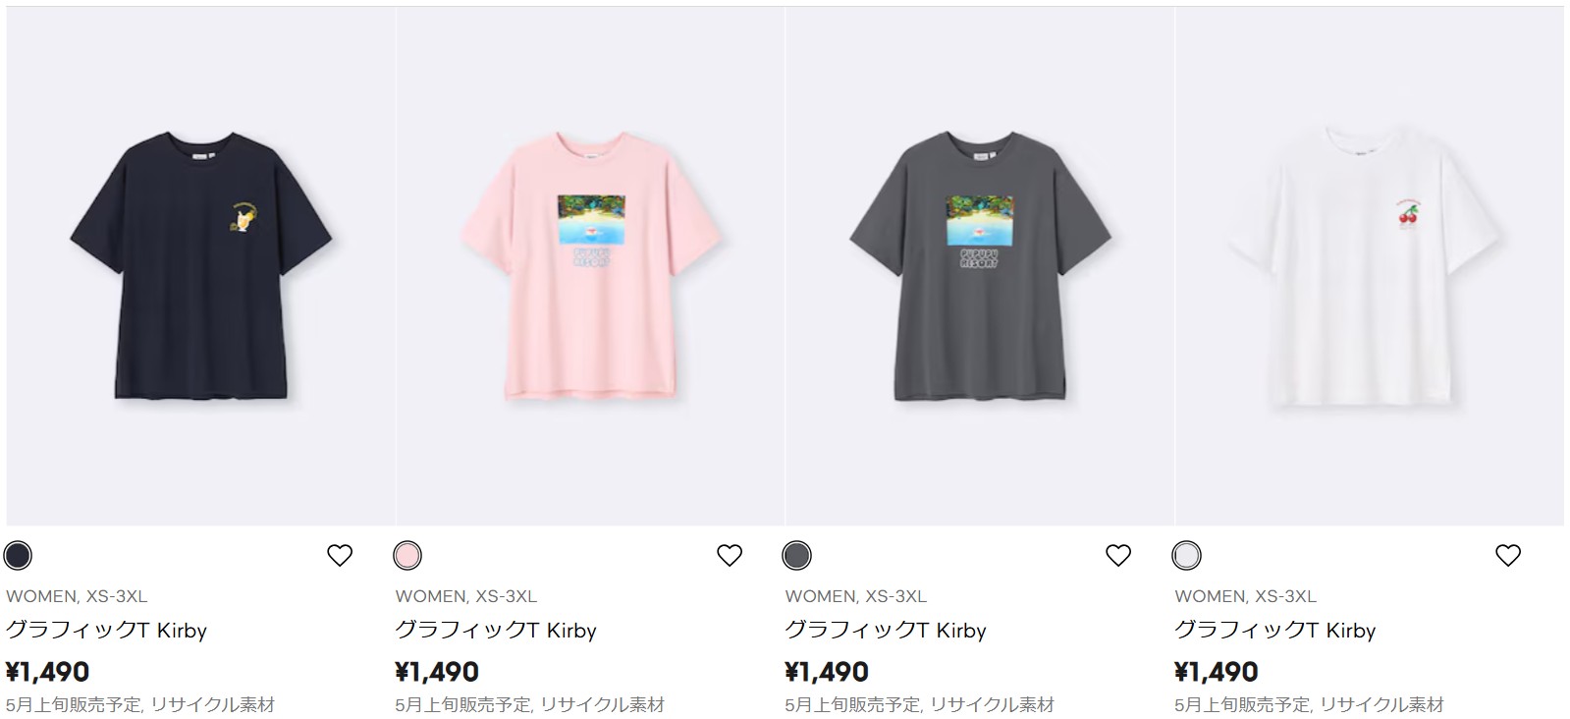The image size is (1570, 719).
Task: Select the navy color swatch
Action: tap(19, 556)
